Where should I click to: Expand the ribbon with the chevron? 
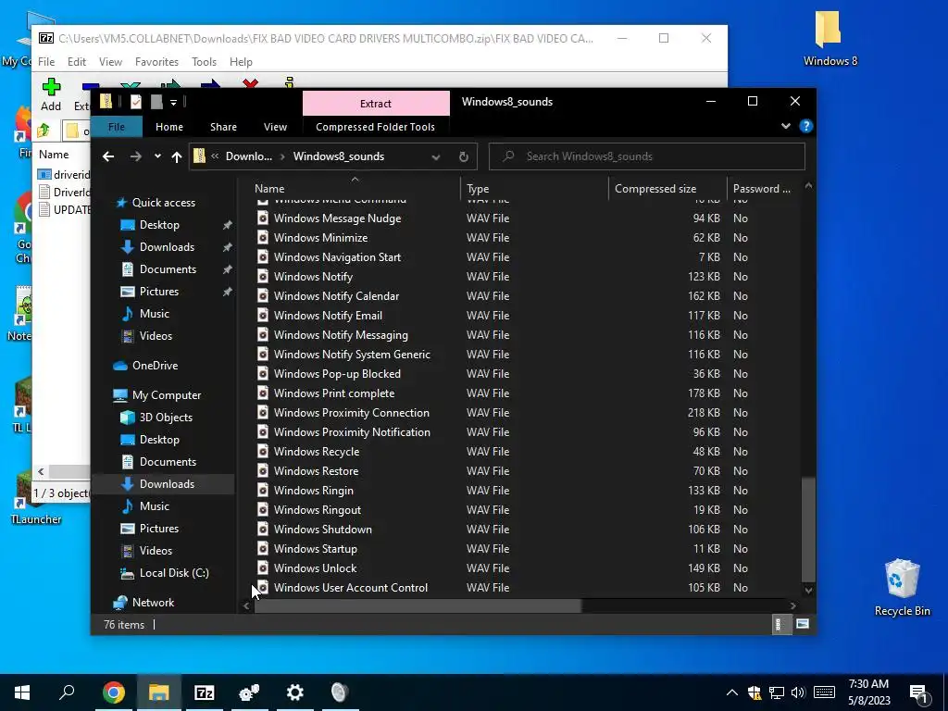coord(785,126)
